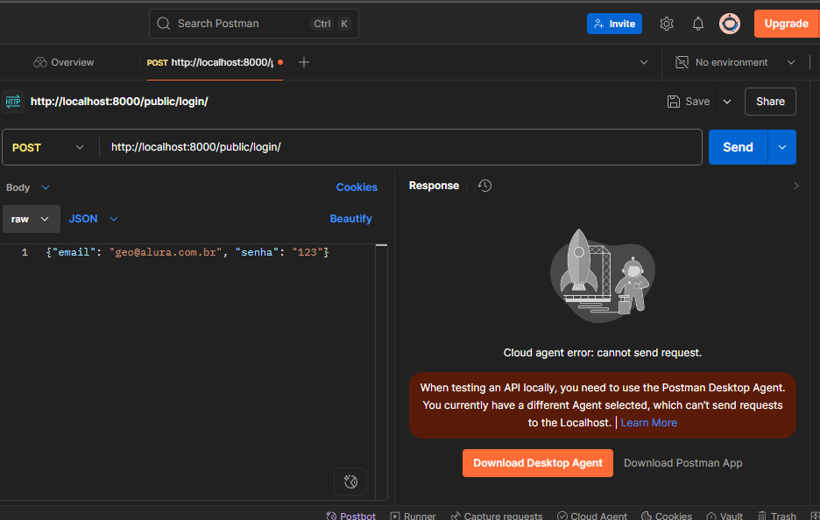Expand the Save options arrow
The width and height of the screenshot is (820, 520).
tap(727, 102)
